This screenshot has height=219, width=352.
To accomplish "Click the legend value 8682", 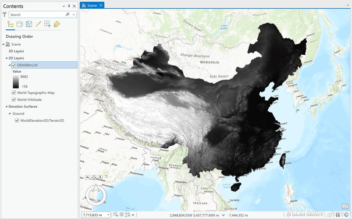I will (x=24, y=77).
